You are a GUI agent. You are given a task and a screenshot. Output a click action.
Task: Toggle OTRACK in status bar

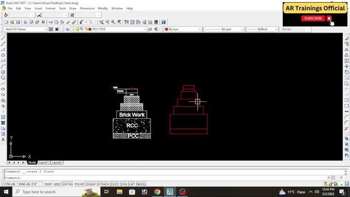[x=103, y=184]
